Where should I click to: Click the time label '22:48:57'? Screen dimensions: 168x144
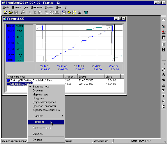(x=114, y=66)
